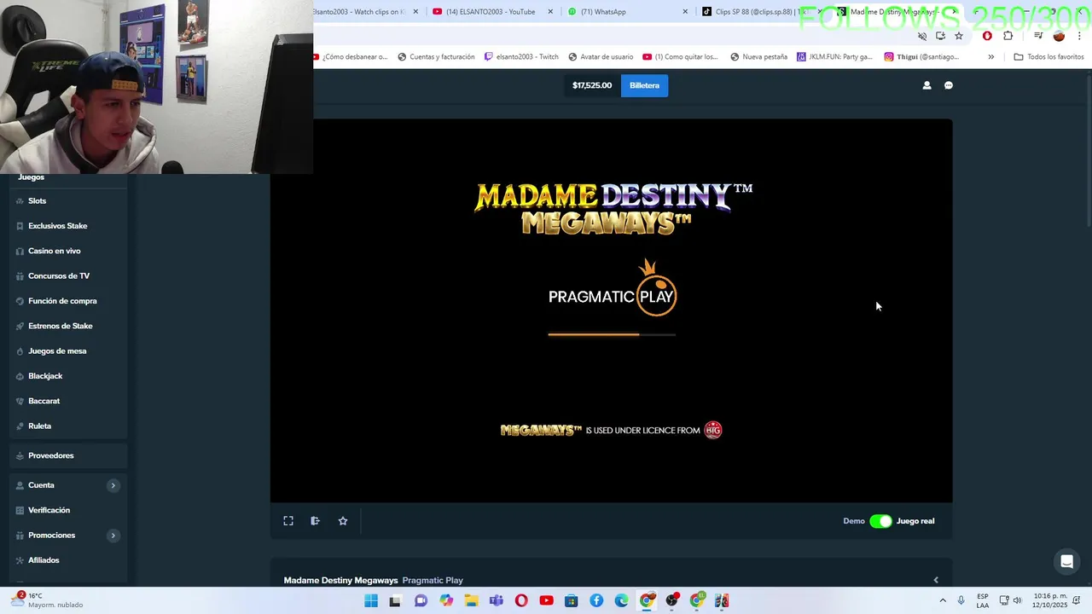This screenshot has width=1092, height=614.
Task: Bookmark this page with the star icon
Action: pyautogui.click(x=959, y=36)
